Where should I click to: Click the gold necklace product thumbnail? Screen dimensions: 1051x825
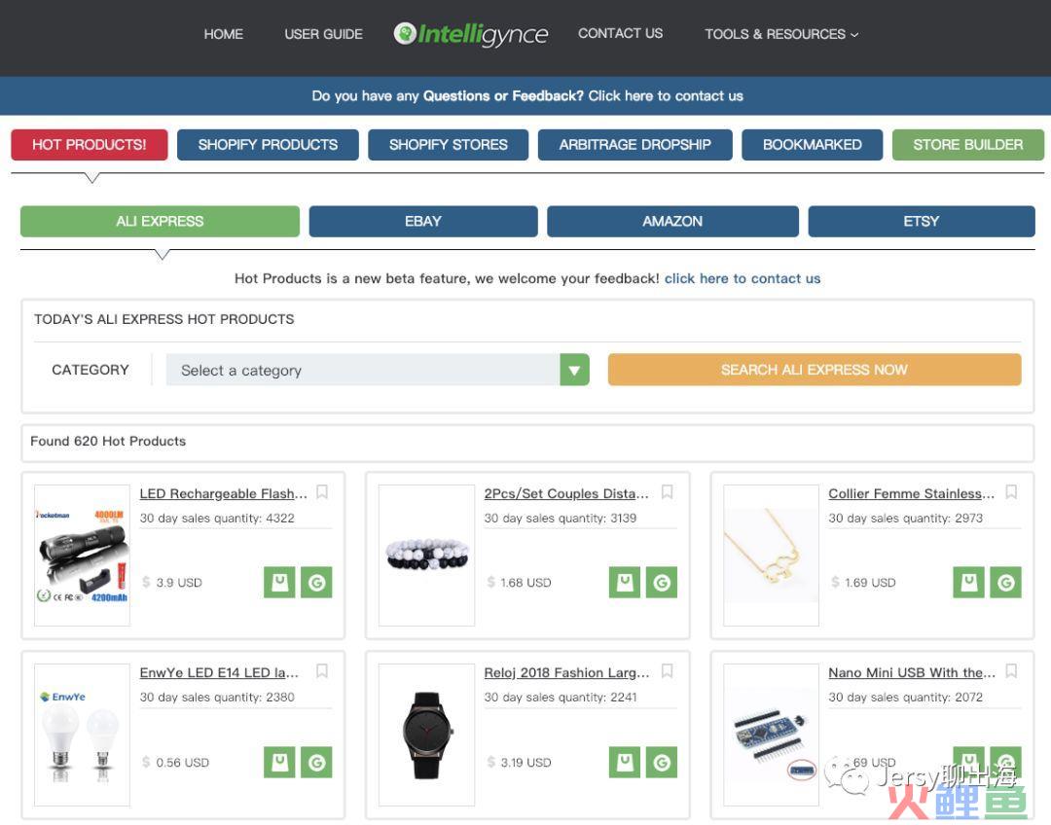pos(772,556)
